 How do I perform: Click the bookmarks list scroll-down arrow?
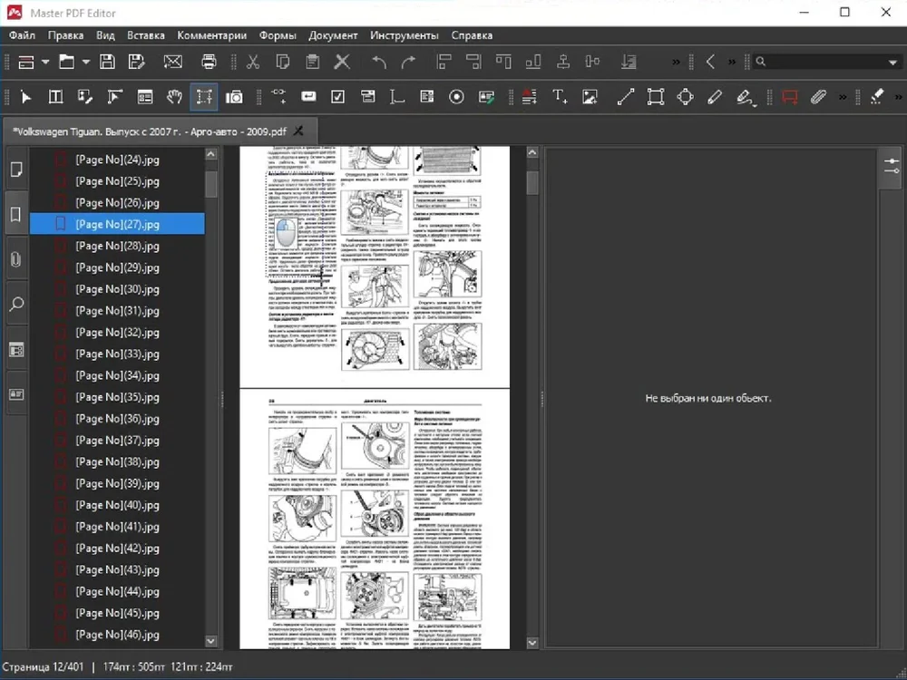pyautogui.click(x=211, y=641)
